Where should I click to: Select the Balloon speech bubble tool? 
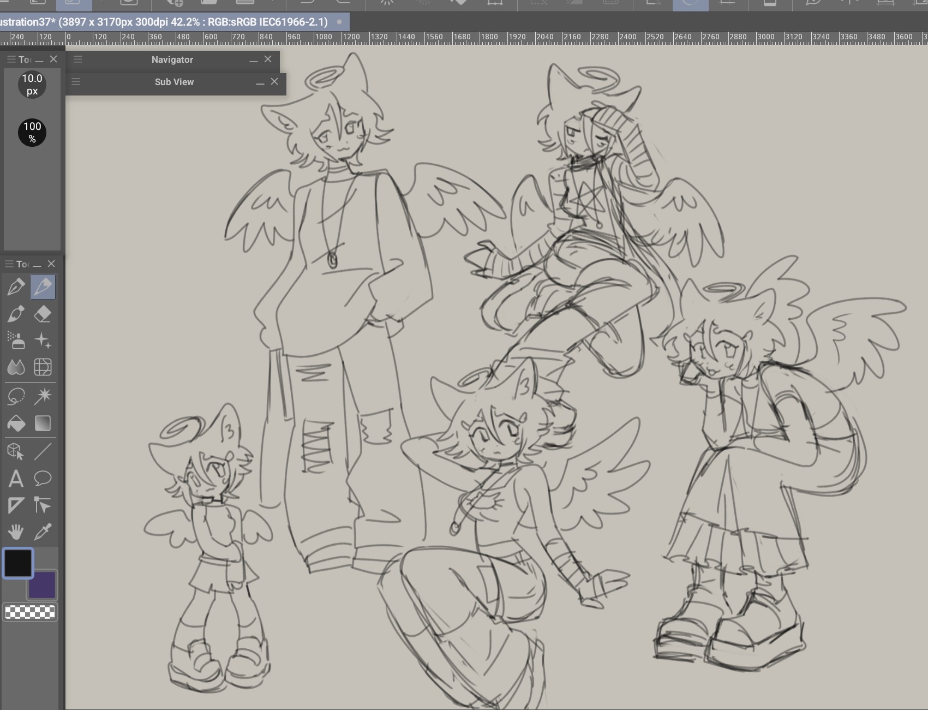[x=43, y=479]
